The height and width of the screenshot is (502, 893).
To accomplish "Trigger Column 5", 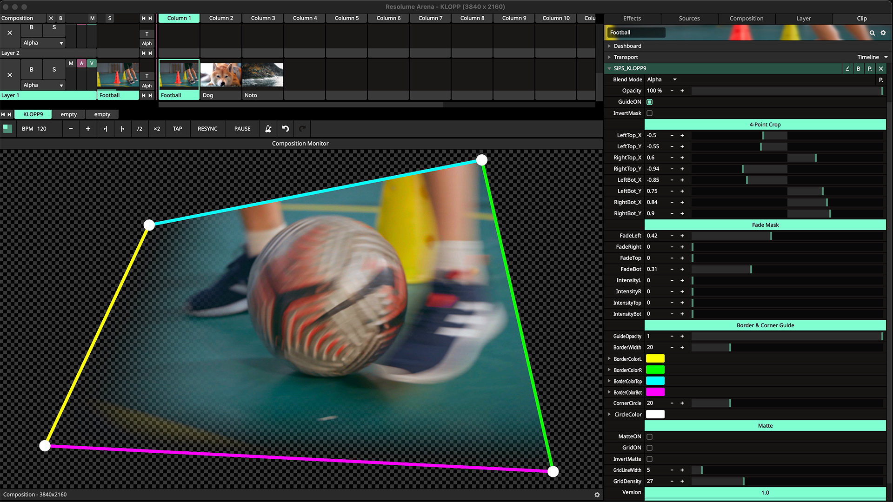I will click(347, 18).
